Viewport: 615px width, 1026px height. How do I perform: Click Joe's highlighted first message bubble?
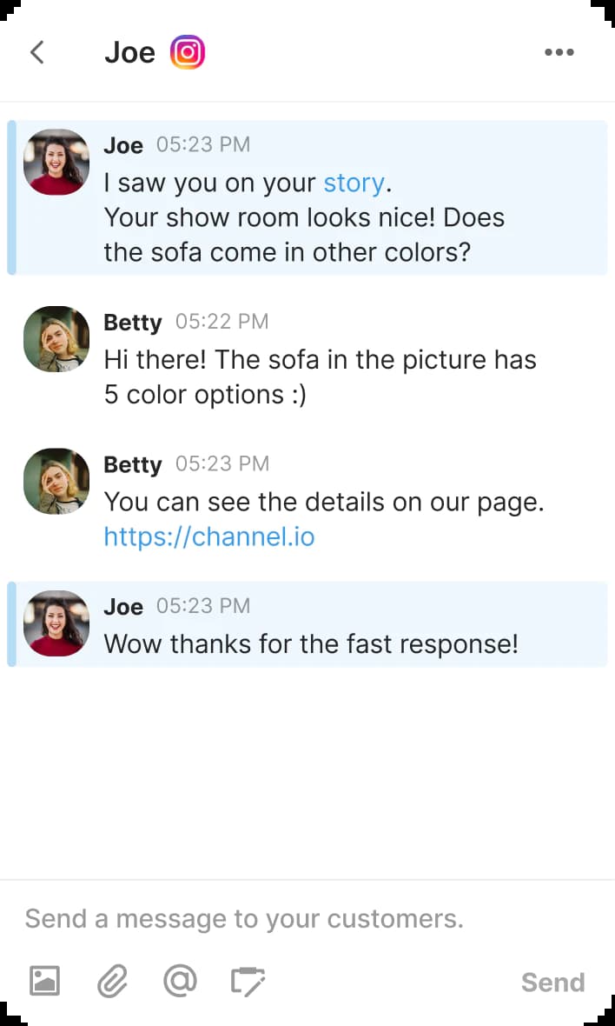[304, 217]
